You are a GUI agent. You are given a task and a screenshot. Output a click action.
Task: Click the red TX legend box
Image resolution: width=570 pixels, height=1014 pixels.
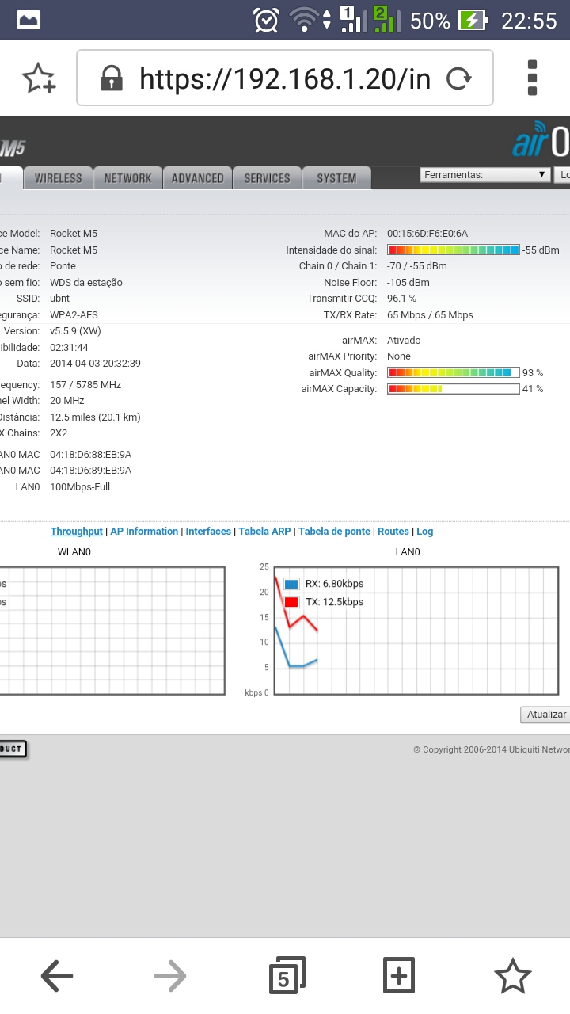(291, 602)
